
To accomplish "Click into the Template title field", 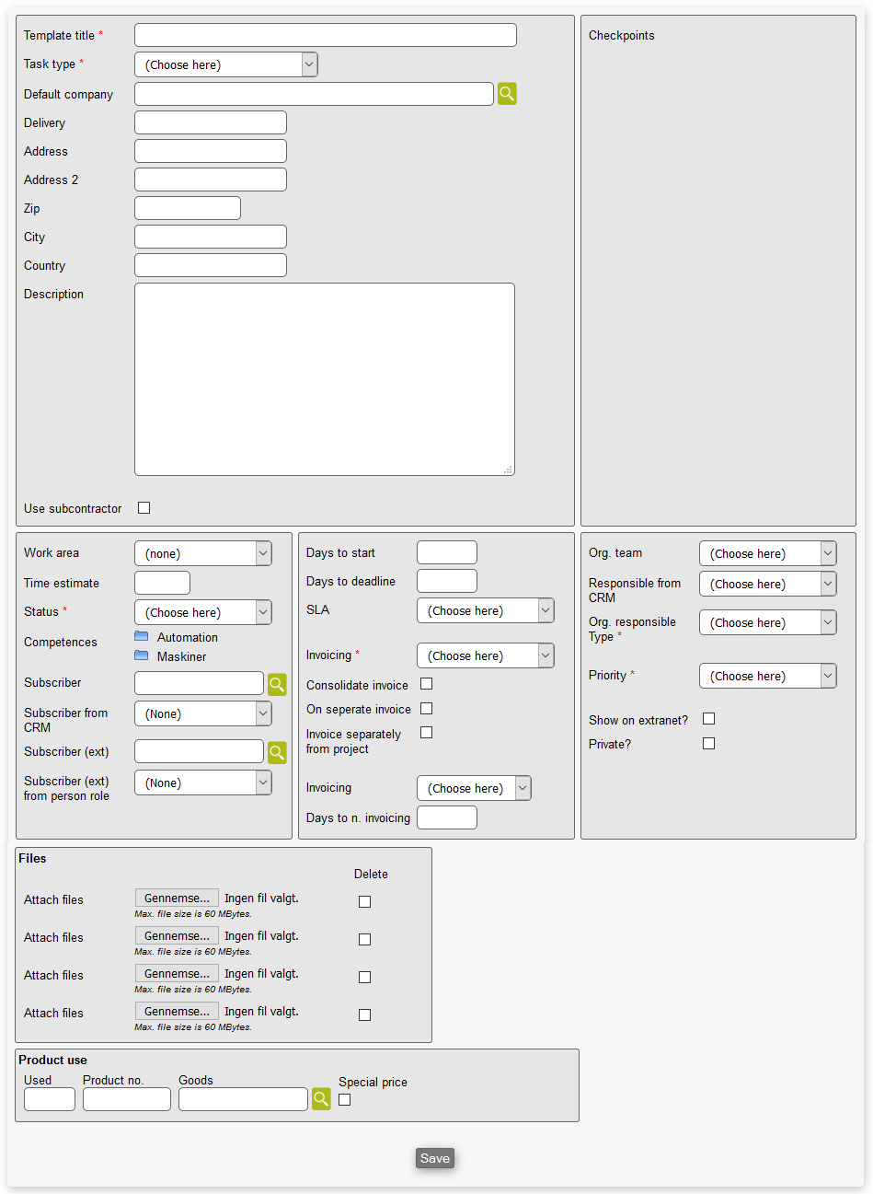I will point(325,35).
